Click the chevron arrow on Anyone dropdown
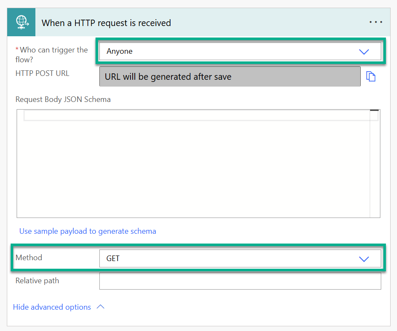 point(364,52)
